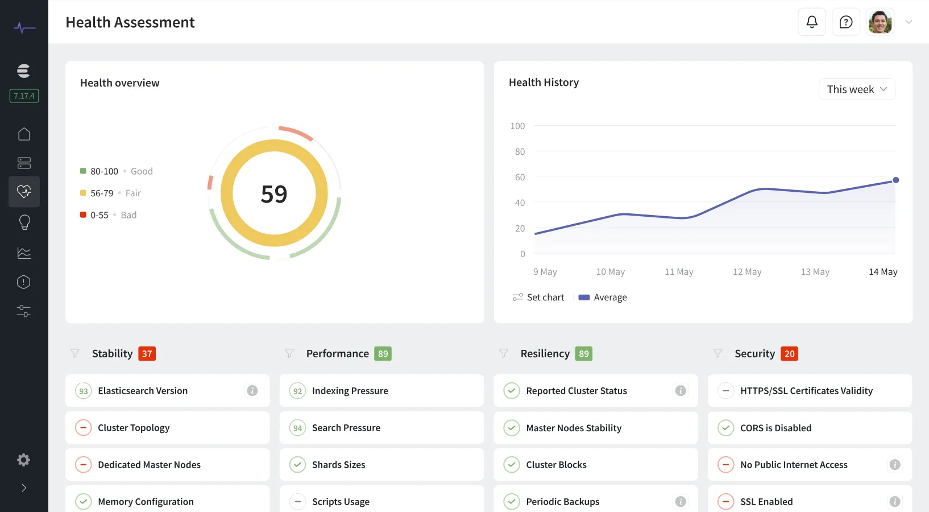Toggle the Stability filter icon
The width and height of the screenshot is (929, 512).
pos(75,354)
